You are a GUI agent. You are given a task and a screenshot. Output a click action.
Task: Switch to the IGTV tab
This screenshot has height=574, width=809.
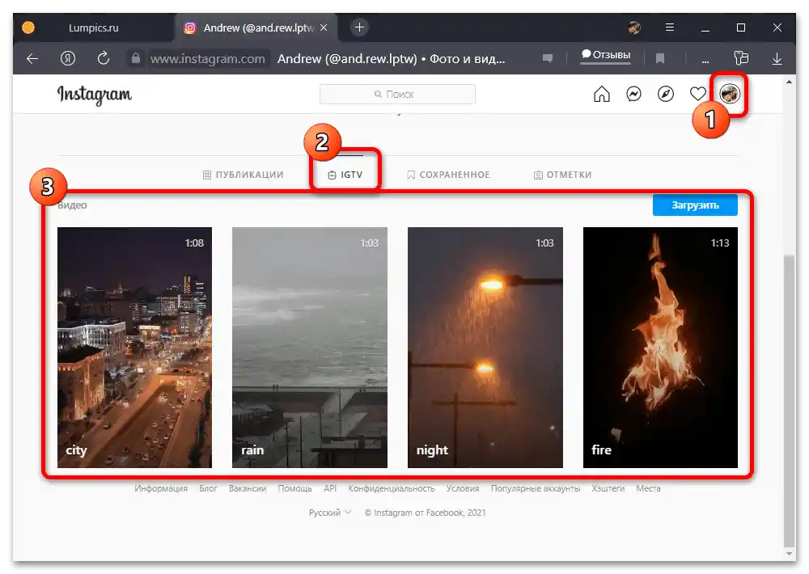coord(345,175)
